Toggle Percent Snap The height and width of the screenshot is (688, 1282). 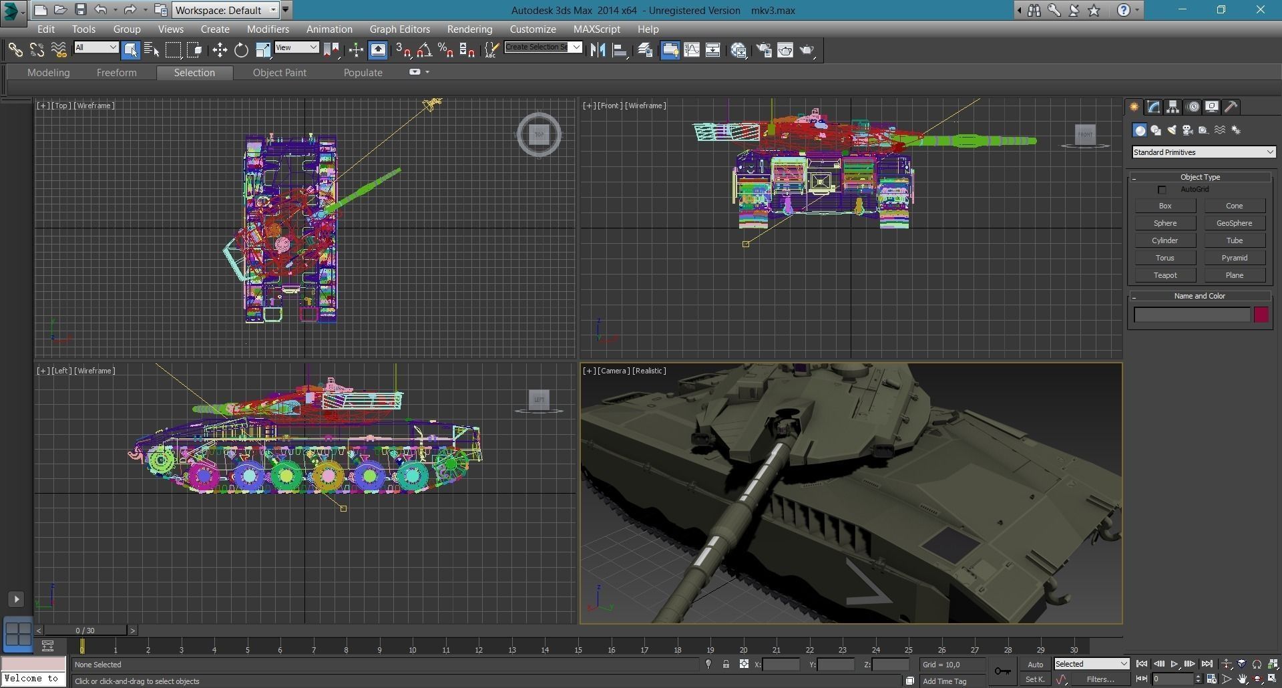pyautogui.click(x=445, y=50)
